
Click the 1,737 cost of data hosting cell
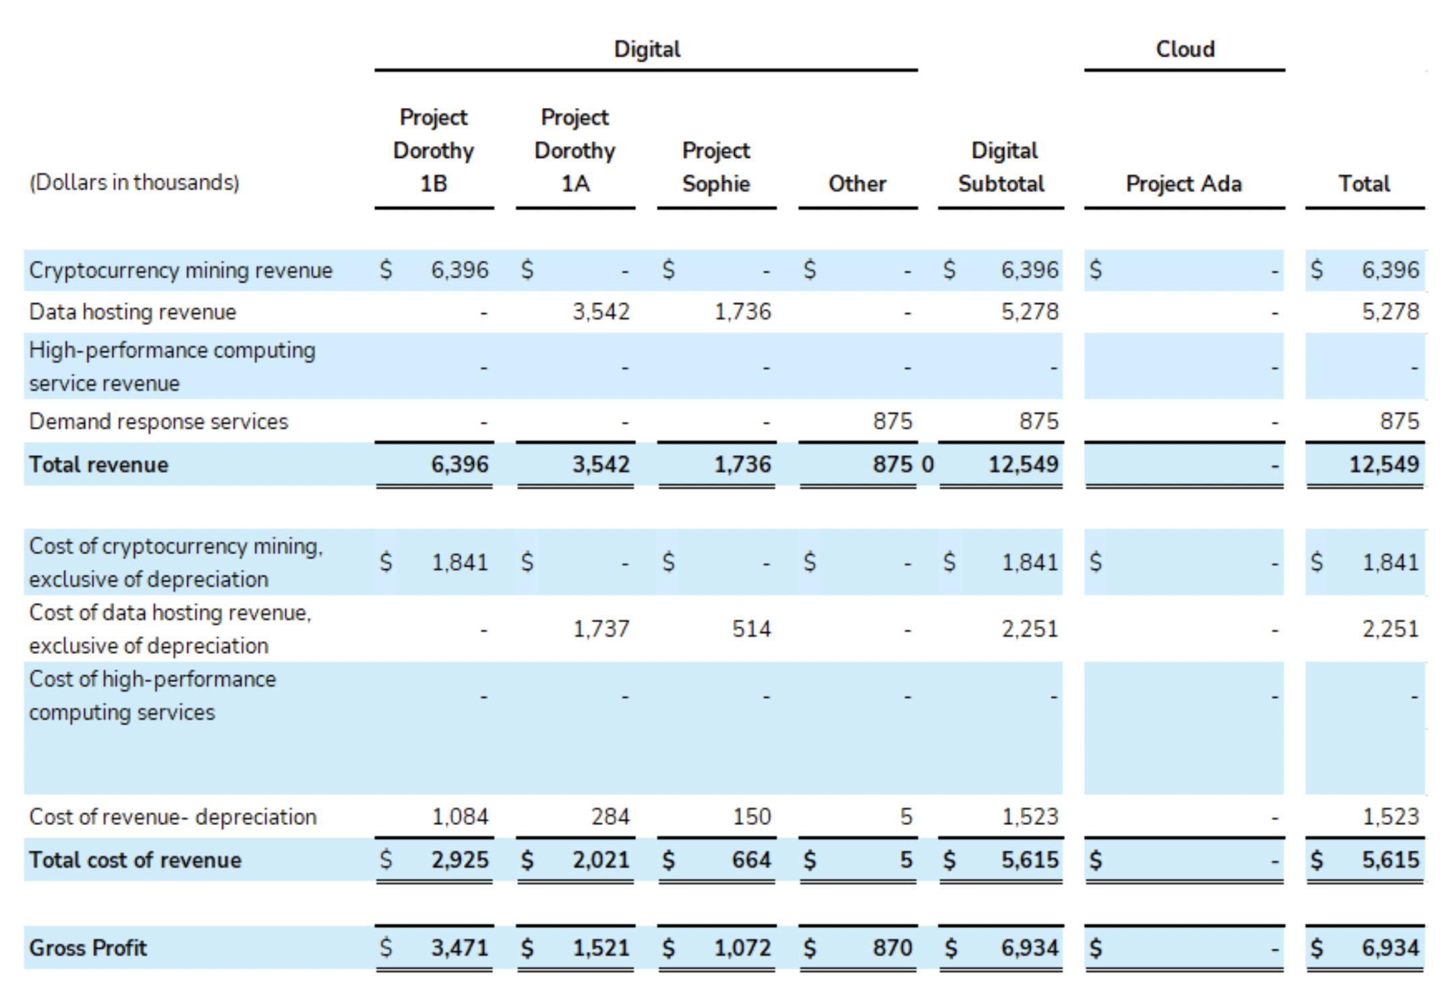[x=601, y=629]
